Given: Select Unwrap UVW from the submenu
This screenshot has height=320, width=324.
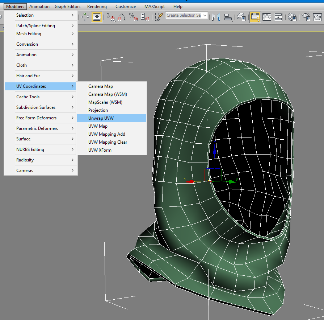Looking at the screenshot, I should click(x=101, y=118).
